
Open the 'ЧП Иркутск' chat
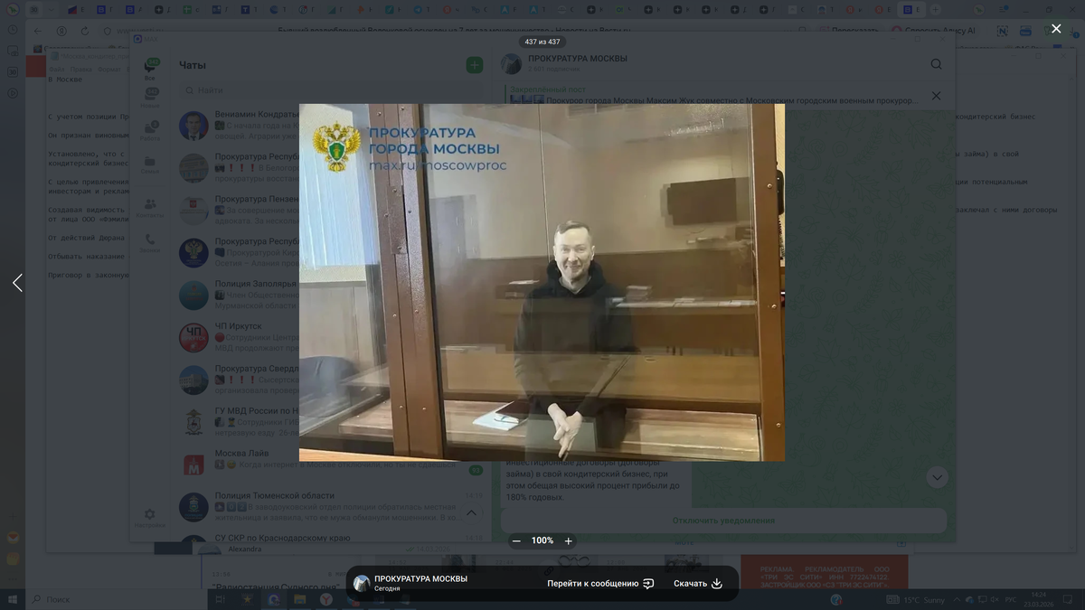click(239, 326)
